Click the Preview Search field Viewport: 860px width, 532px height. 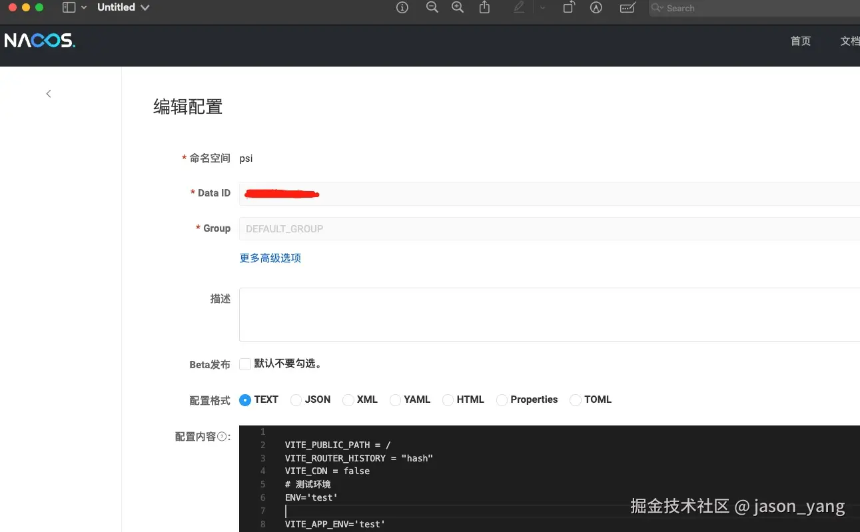(x=754, y=8)
